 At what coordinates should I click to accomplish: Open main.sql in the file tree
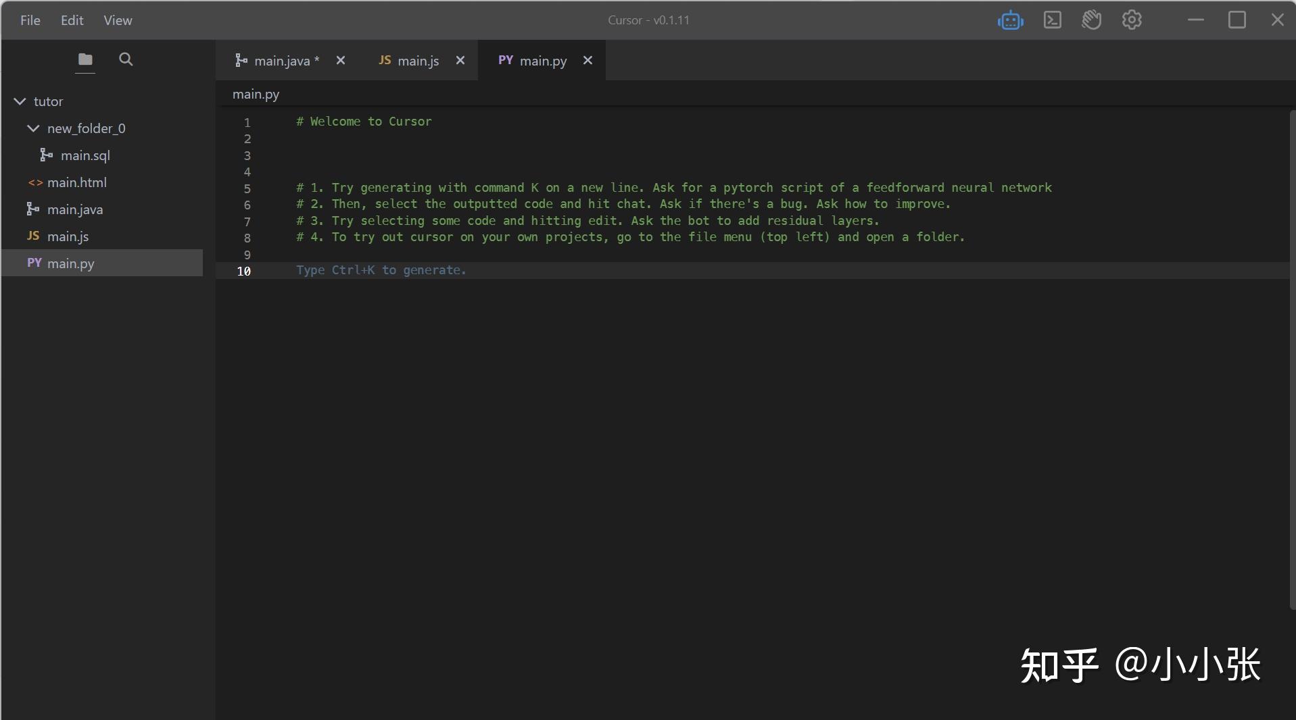85,155
